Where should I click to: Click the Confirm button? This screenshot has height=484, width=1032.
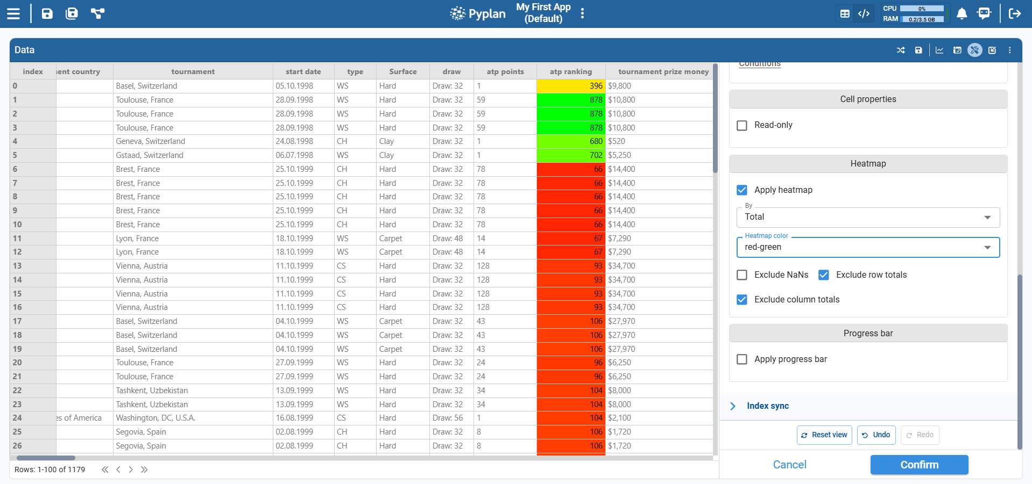[x=919, y=465]
